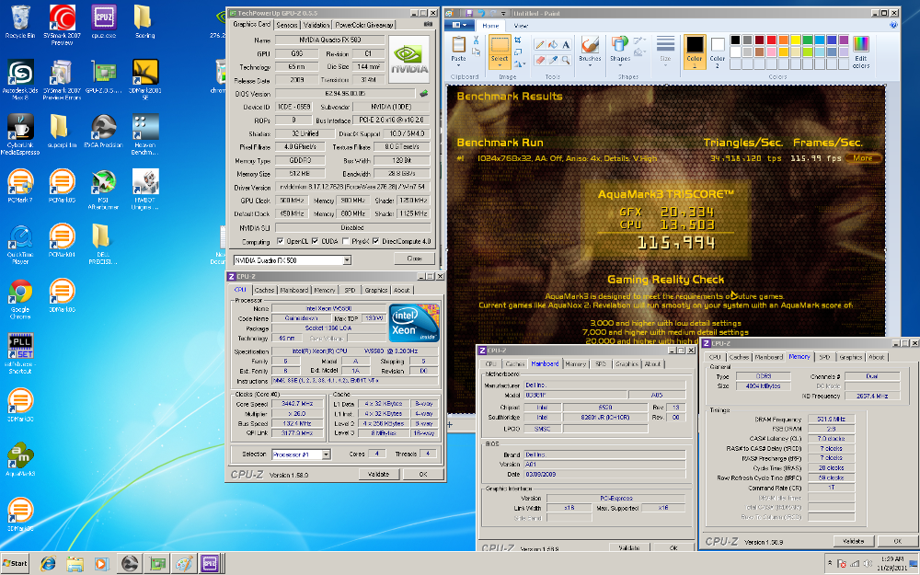Open SPD tab in CPU-Z Memory window

coord(824,357)
